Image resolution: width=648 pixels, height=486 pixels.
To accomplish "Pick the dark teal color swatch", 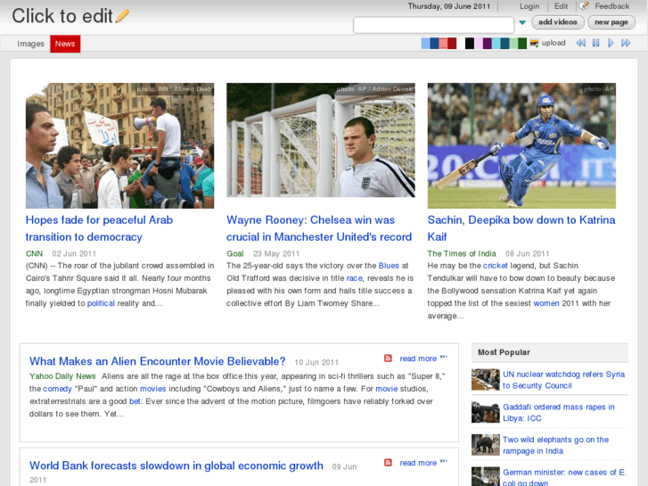I will (504, 44).
